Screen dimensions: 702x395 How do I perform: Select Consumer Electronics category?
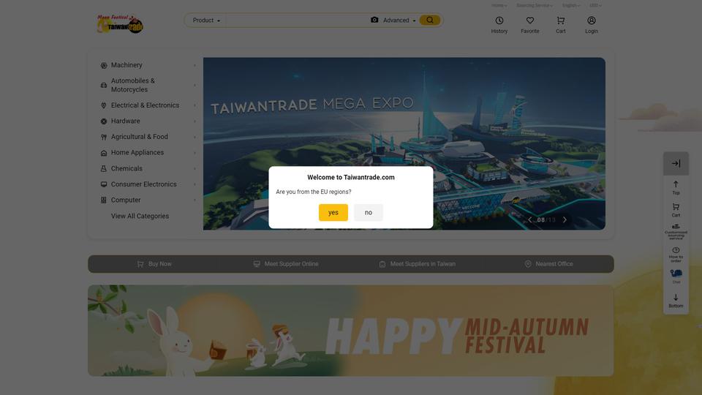click(144, 184)
